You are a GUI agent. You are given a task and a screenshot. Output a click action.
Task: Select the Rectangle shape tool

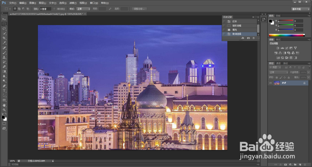coord(4,100)
